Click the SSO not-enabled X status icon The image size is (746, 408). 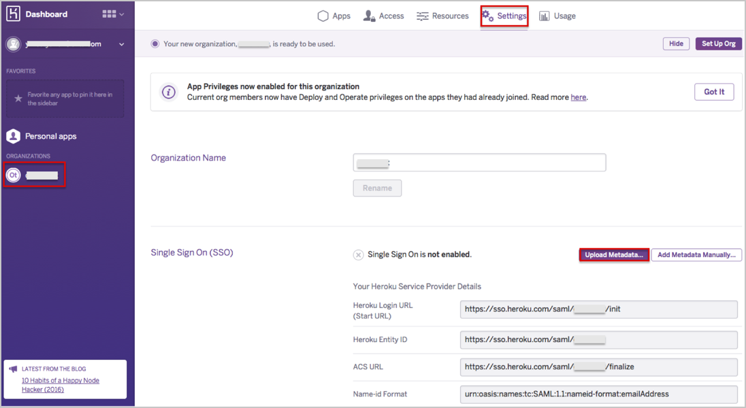click(x=358, y=254)
